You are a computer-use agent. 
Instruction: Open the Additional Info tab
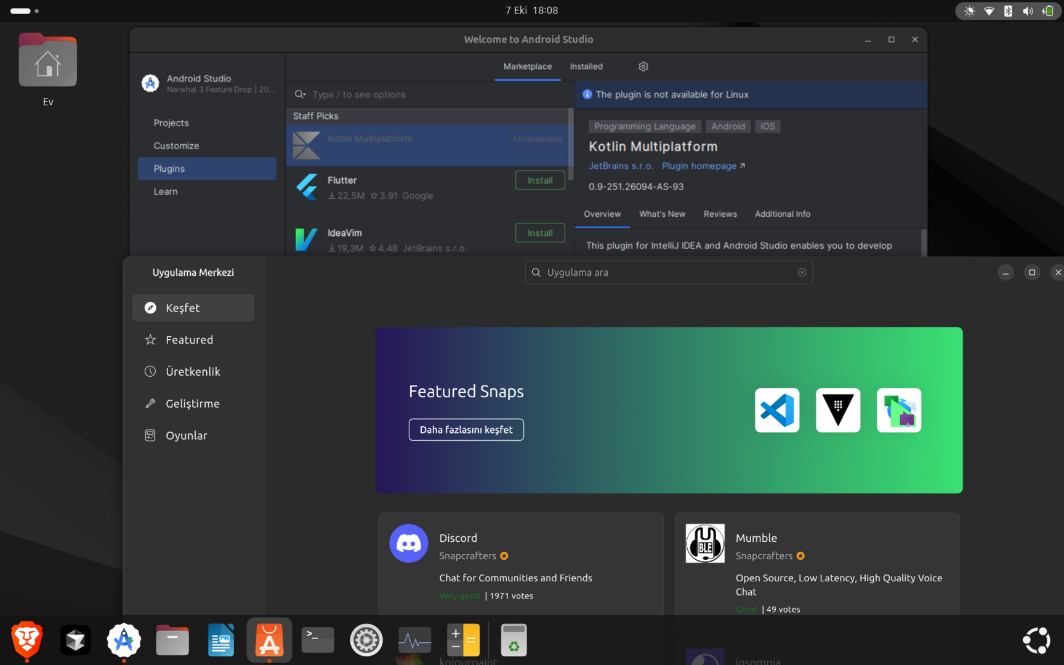coord(783,214)
